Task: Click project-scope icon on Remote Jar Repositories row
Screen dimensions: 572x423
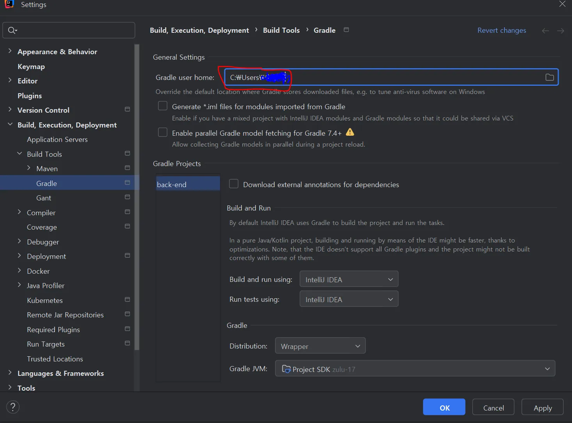Action: pyautogui.click(x=127, y=314)
